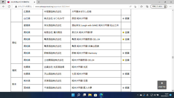Select 河津酒造株式会社 cell
Image resolution: width=174 pixels, height=98 pixels.
click(x=57, y=81)
